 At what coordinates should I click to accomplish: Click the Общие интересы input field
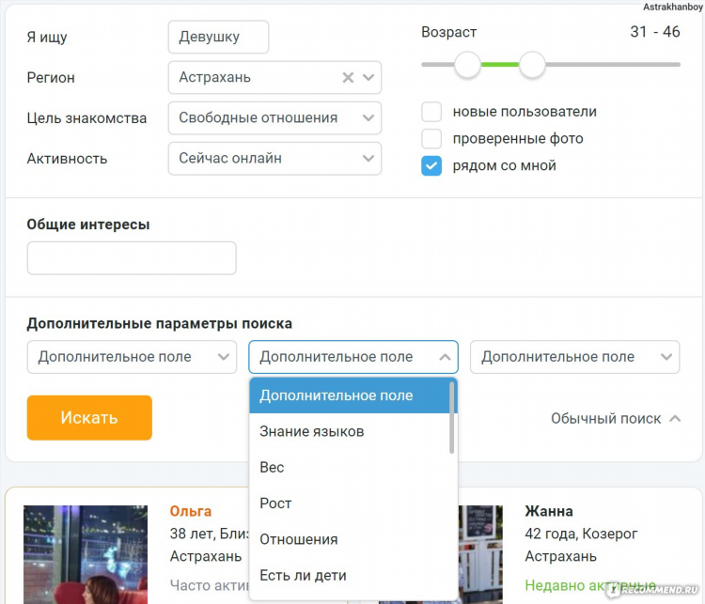[x=132, y=258]
